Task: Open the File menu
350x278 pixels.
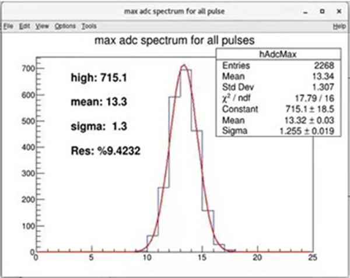Action: 8,26
